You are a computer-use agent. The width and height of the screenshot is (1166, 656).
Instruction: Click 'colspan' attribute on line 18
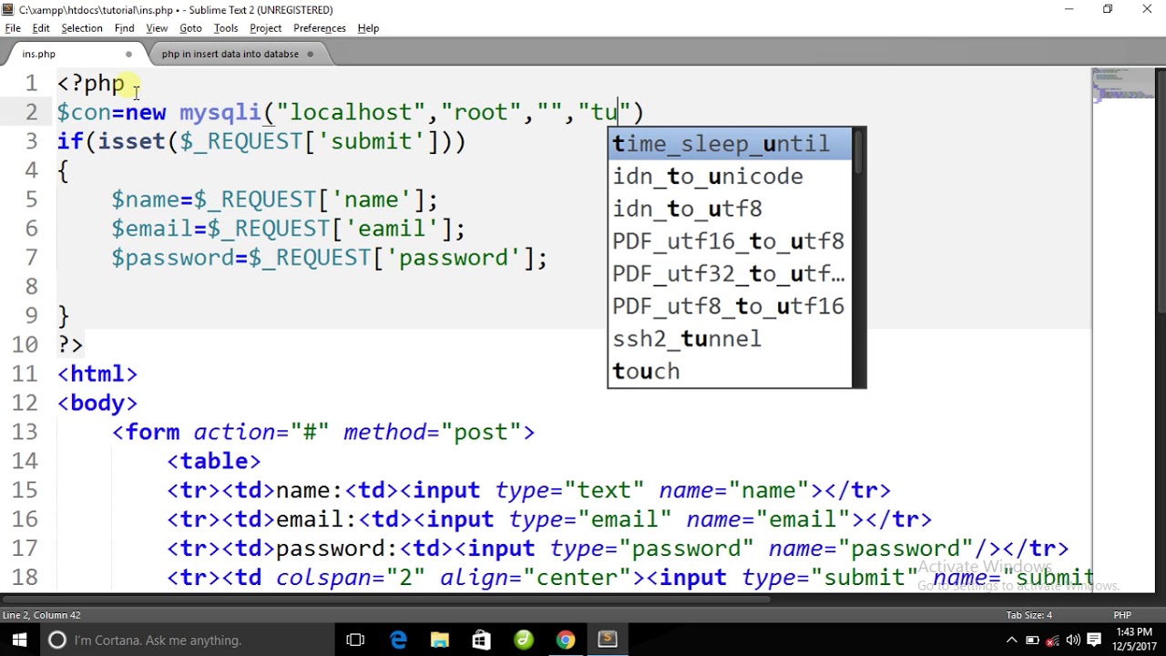323,578
